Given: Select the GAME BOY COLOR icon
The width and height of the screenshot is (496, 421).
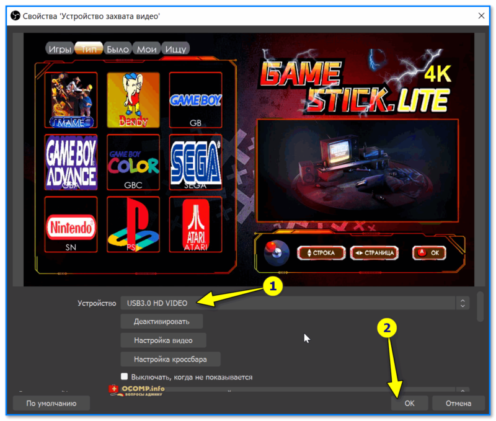Looking at the screenshot, I should click(x=133, y=162).
